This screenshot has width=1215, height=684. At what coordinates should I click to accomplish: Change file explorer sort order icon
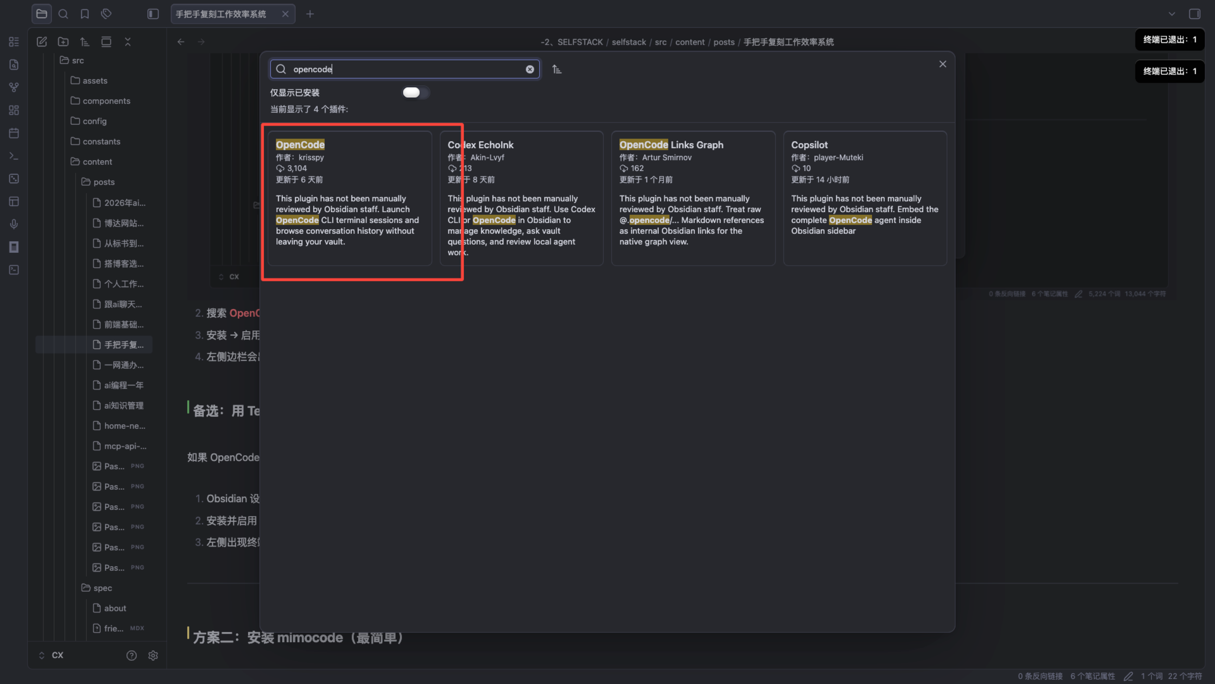point(84,41)
